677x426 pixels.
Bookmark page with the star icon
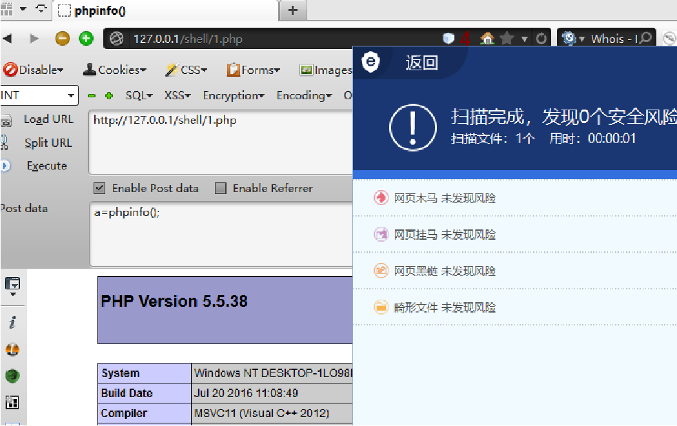[x=507, y=39]
